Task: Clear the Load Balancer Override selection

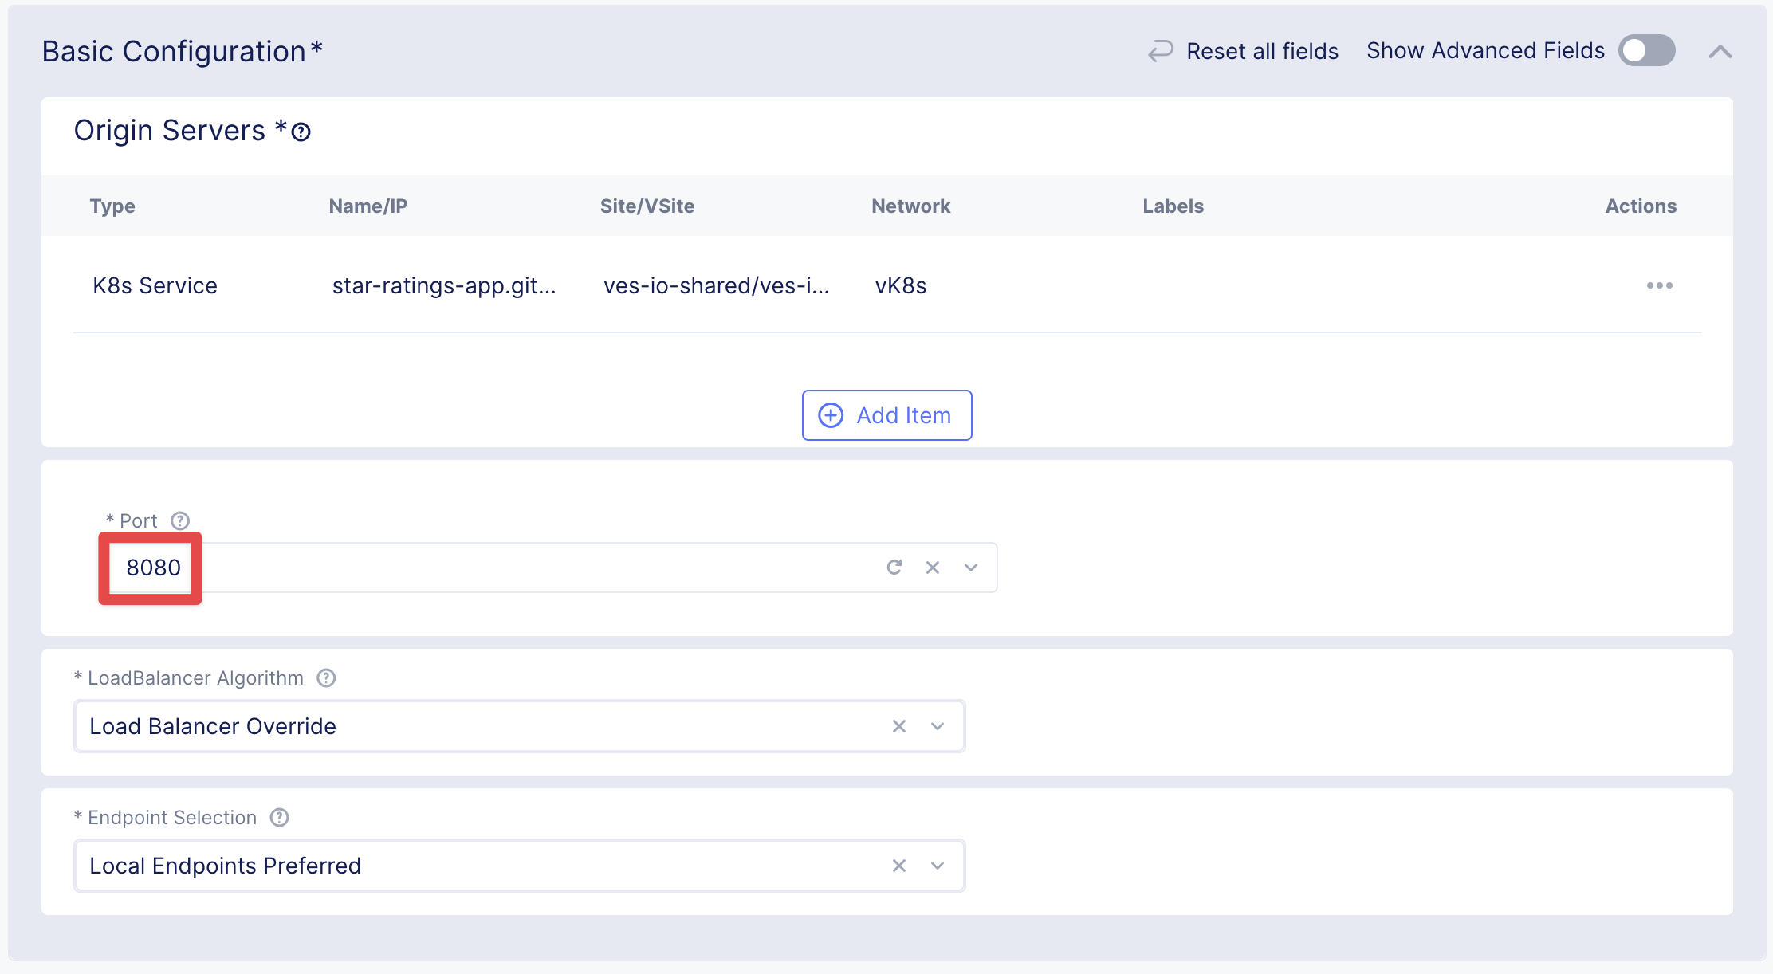Action: pyautogui.click(x=899, y=726)
